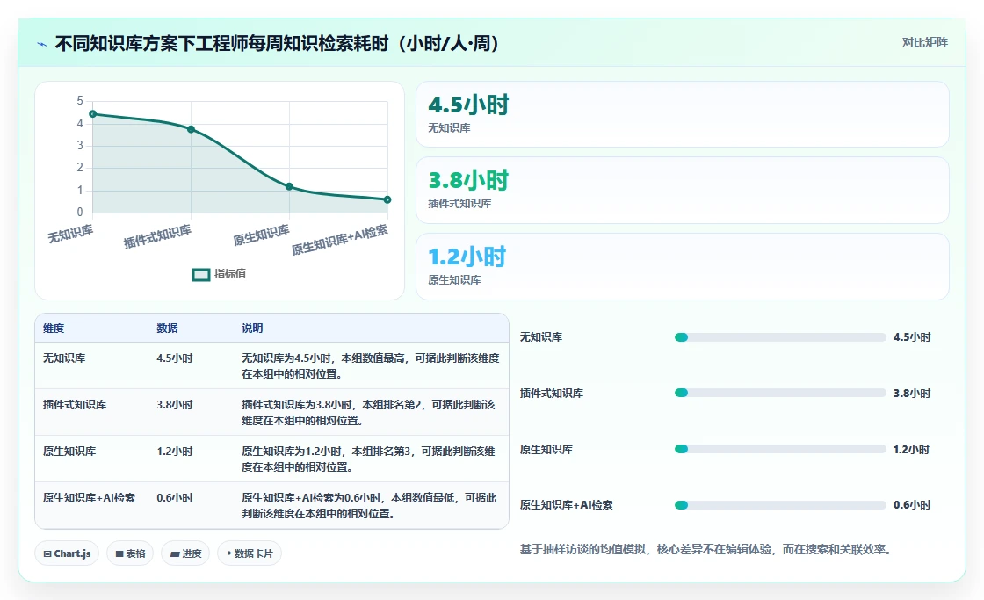Click the 插件式知识库 x-axis label on chart
Screen dimensions: 984x600
[x=157, y=236]
